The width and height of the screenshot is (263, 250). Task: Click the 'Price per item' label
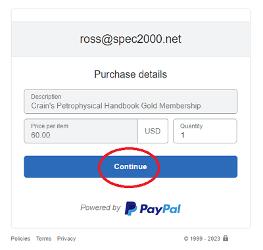tap(49, 126)
